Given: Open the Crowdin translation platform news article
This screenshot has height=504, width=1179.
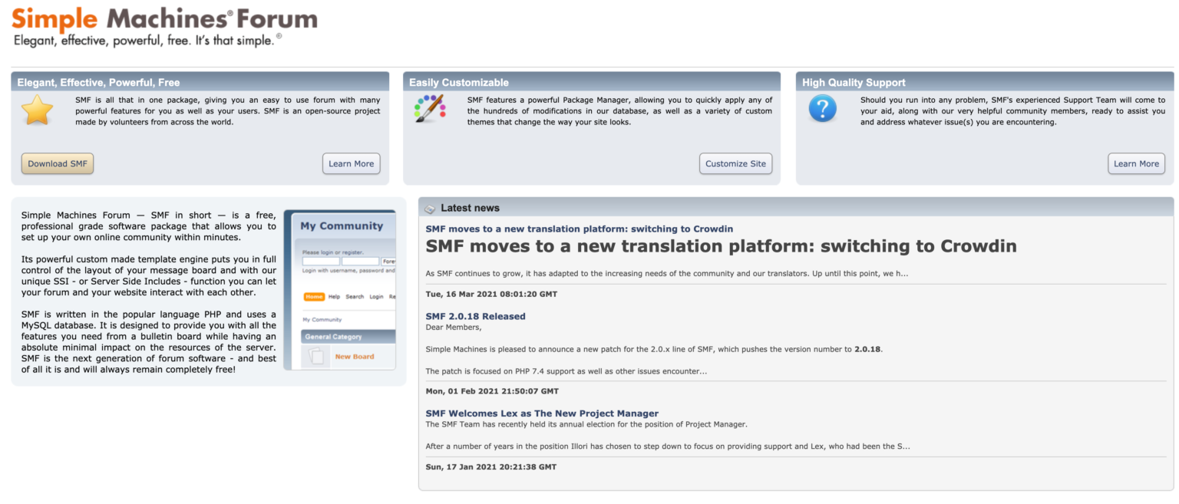Looking at the screenshot, I should click(x=579, y=229).
